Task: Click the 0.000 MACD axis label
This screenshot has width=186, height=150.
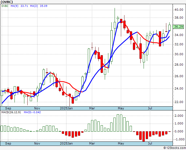Action: [x=179, y=131]
